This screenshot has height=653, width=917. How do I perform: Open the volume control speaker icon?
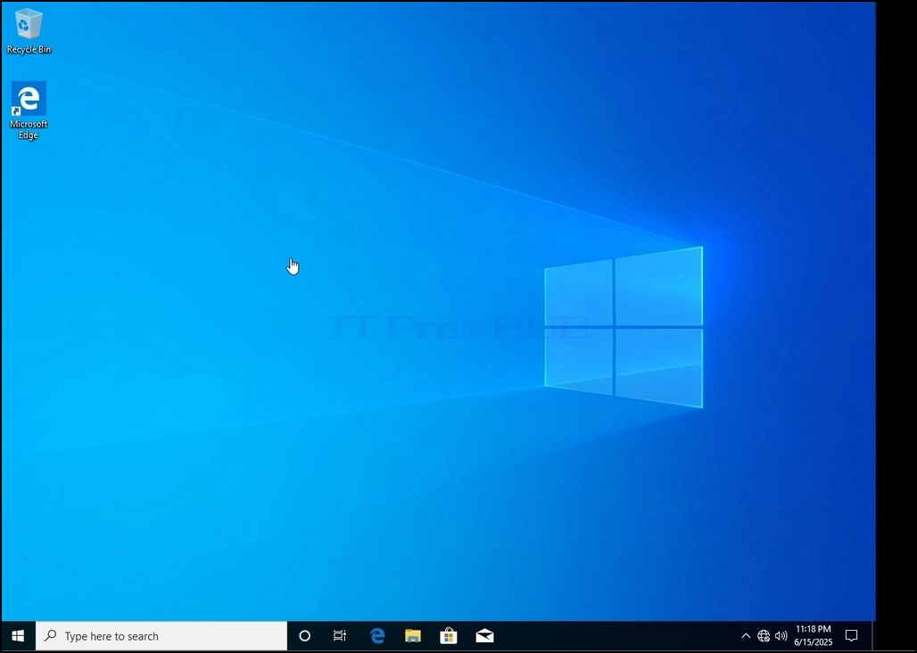tap(781, 636)
